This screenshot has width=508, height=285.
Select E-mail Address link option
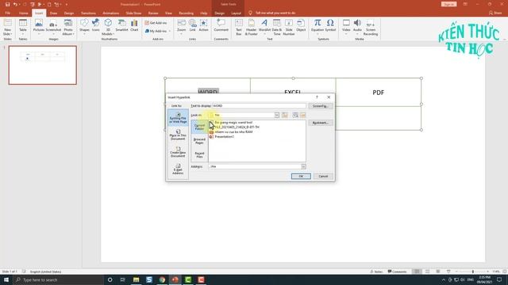coord(178,169)
